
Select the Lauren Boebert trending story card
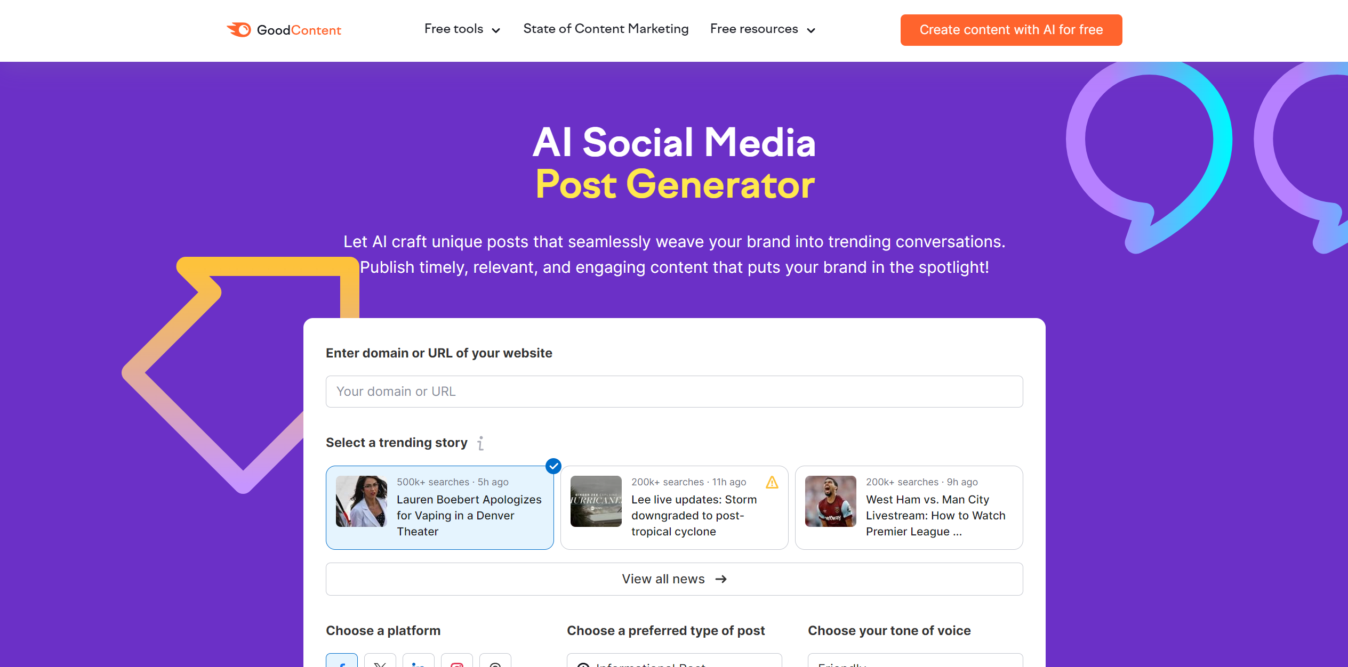coord(440,507)
